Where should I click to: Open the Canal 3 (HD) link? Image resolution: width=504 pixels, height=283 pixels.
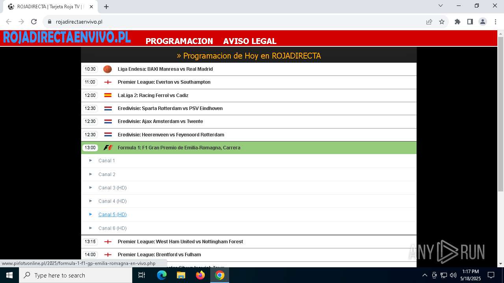pyautogui.click(x=113, y=188)
